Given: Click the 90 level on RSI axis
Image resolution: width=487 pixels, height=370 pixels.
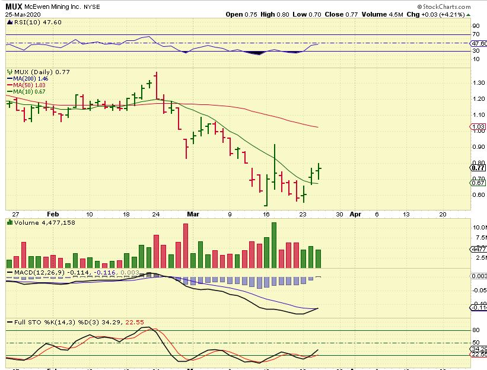Looking at the screenshot, I should [476, 26].
